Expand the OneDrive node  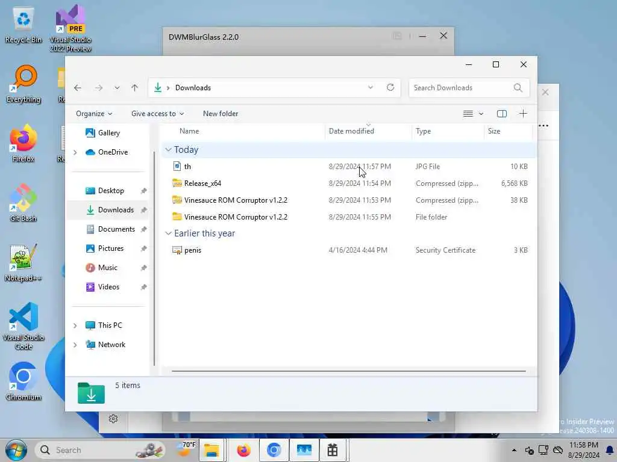[75, 152]
